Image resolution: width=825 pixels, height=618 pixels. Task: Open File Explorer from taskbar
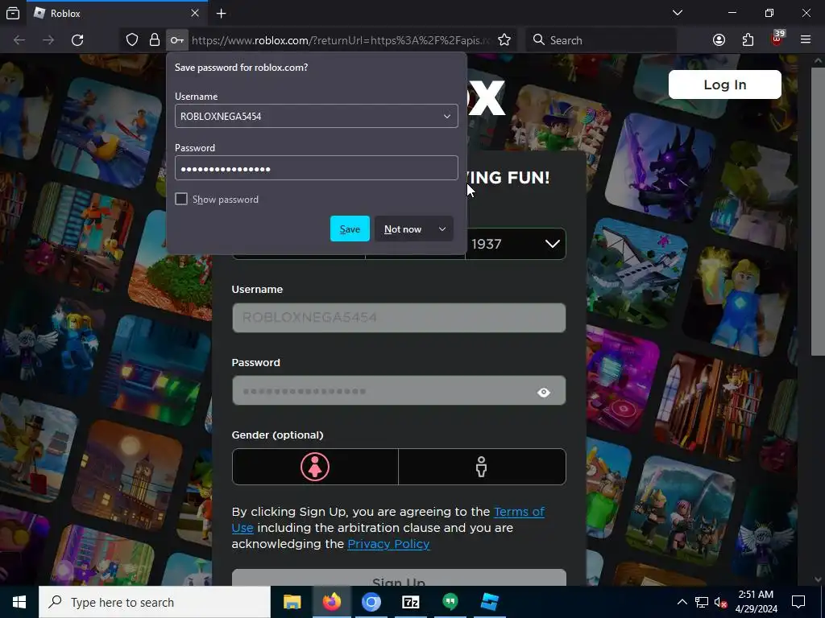pos(292,602)
